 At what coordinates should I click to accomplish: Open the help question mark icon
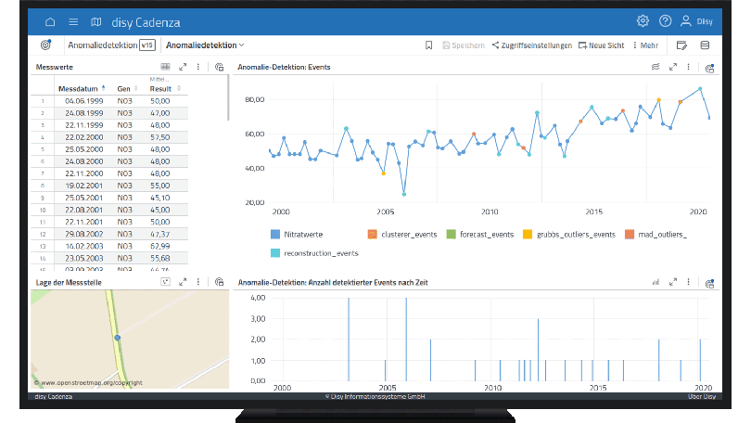(x=665, y=21)
